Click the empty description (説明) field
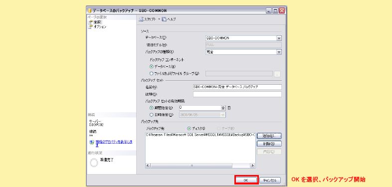 coord(237,94)
